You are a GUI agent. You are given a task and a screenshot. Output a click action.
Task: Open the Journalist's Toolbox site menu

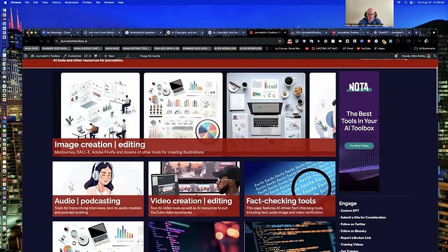pos(46,56)
